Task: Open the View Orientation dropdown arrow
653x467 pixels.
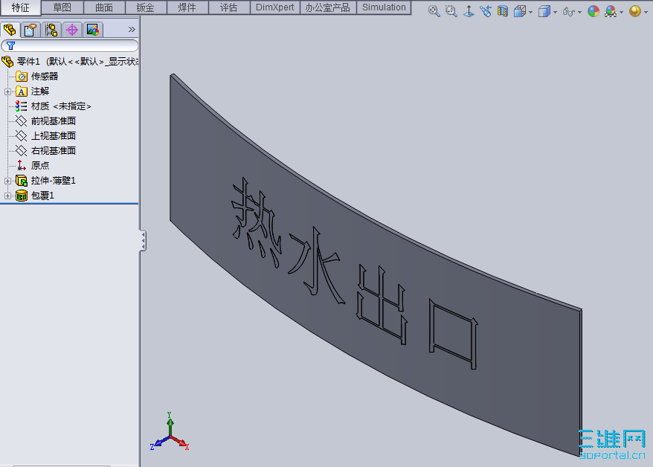Action: pyautogui.click(x=530, y=12)
